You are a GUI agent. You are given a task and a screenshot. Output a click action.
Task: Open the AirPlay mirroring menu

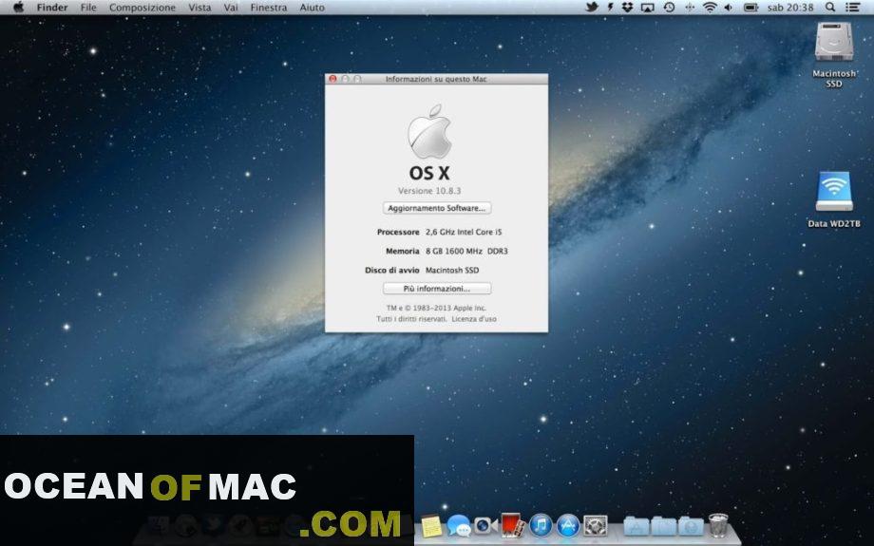pos(647,8)
